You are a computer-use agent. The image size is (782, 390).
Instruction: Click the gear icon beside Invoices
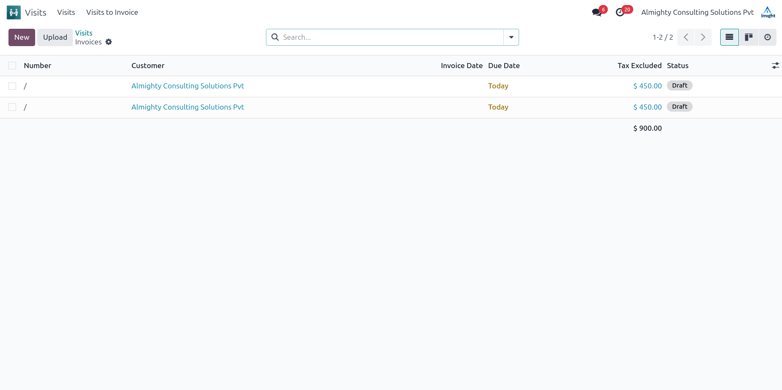pyautogui.click(x=109, y=42)
